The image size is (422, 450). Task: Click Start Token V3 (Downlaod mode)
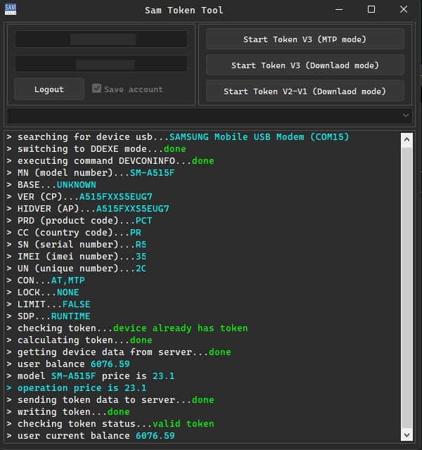[x=305, y=65]
